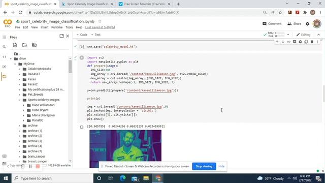325x183 pixels.
Task: Open the Runtime menu
Action: pyautogui.click(x=57, y=27)
